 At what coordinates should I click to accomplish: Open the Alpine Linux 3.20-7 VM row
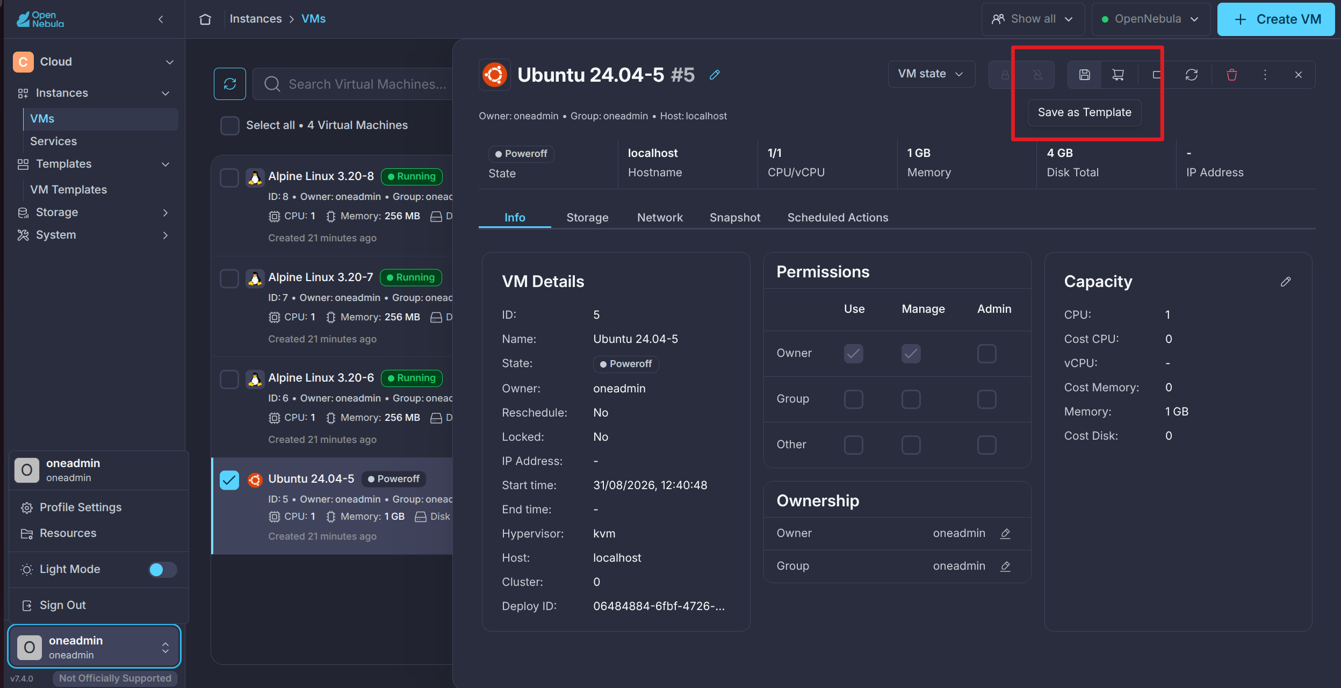[x=332, y=307]
